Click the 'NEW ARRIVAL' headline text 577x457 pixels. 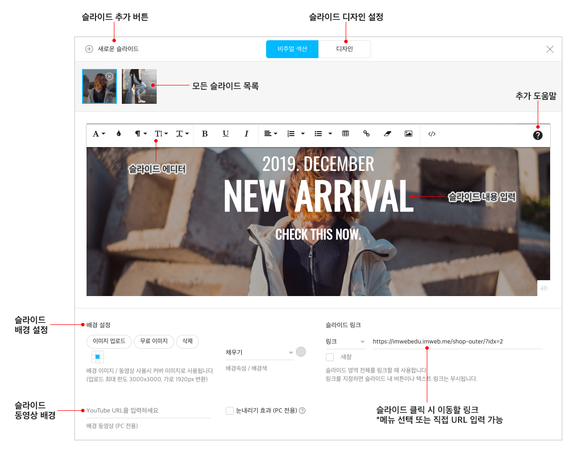[x=319, y=196]
